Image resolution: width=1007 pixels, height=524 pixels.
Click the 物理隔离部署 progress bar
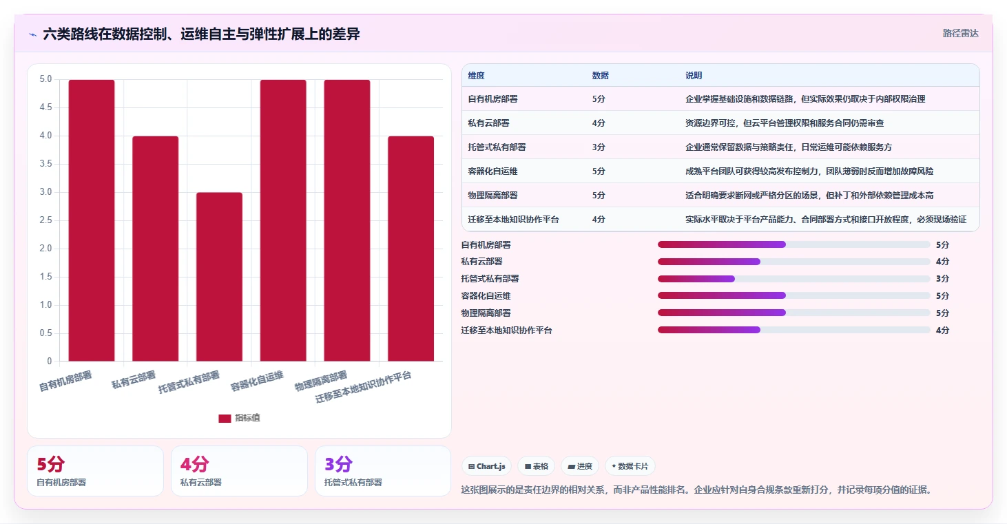[x=794, y=313]
